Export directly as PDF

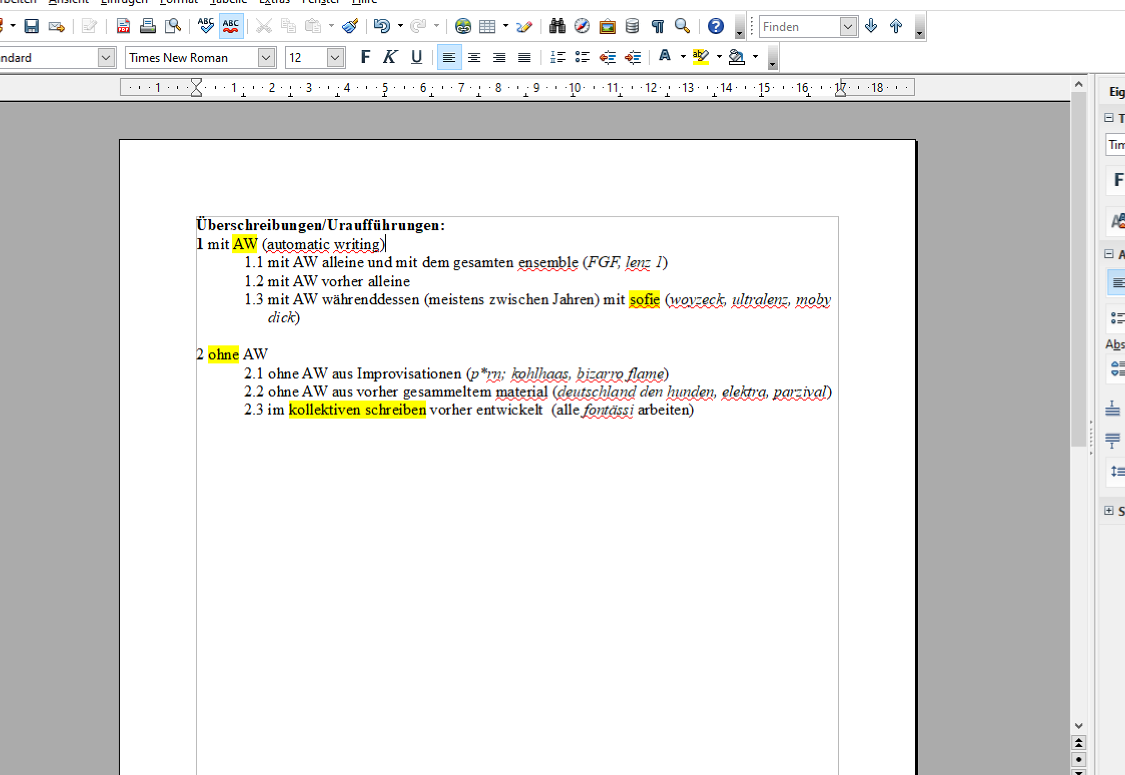tap(123, 26)
